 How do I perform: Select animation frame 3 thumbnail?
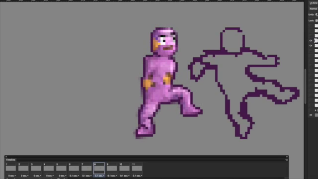point(36,168)
